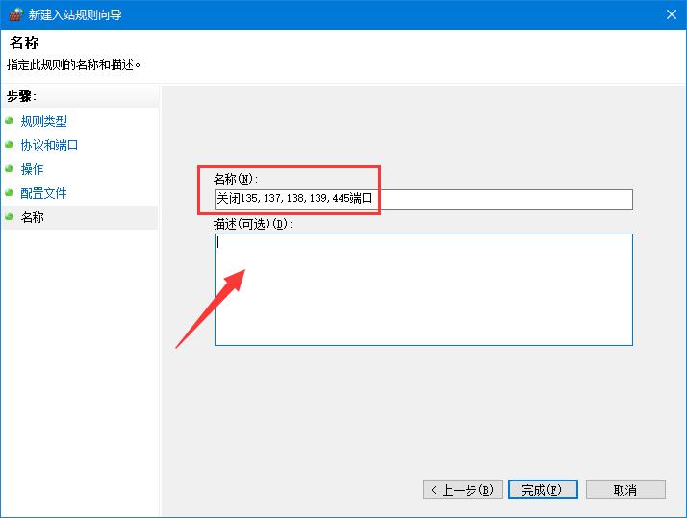Click the text 指定此规则的名称和描述。

click(x=73, y=65)
